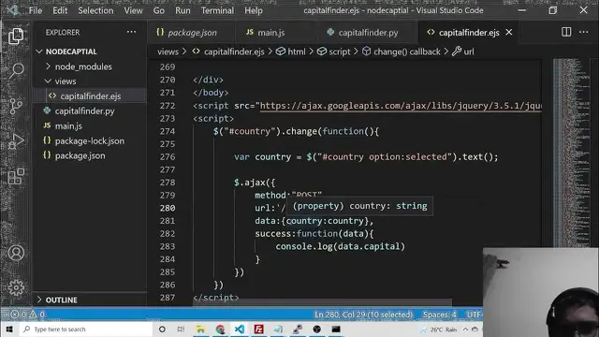Screen dimensions: 599x337
Task: Switch to VS Code taskbar icon
Action: tap(240, 329)
